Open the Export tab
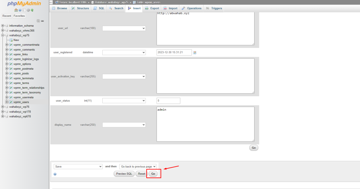The height and width of the screenshot is (189, 360). pyautogui.click(x=152, y=8)
